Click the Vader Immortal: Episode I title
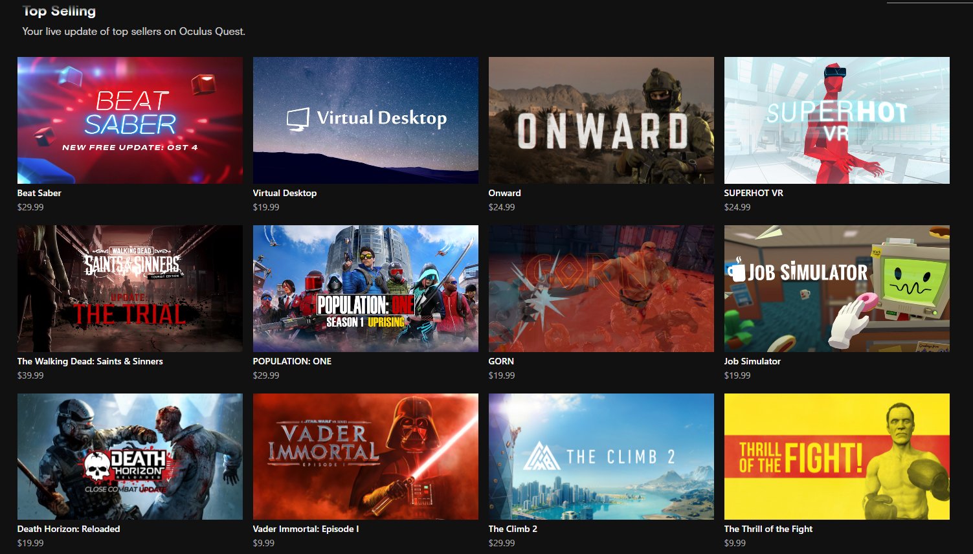973x554 pixels. point(306,529)
